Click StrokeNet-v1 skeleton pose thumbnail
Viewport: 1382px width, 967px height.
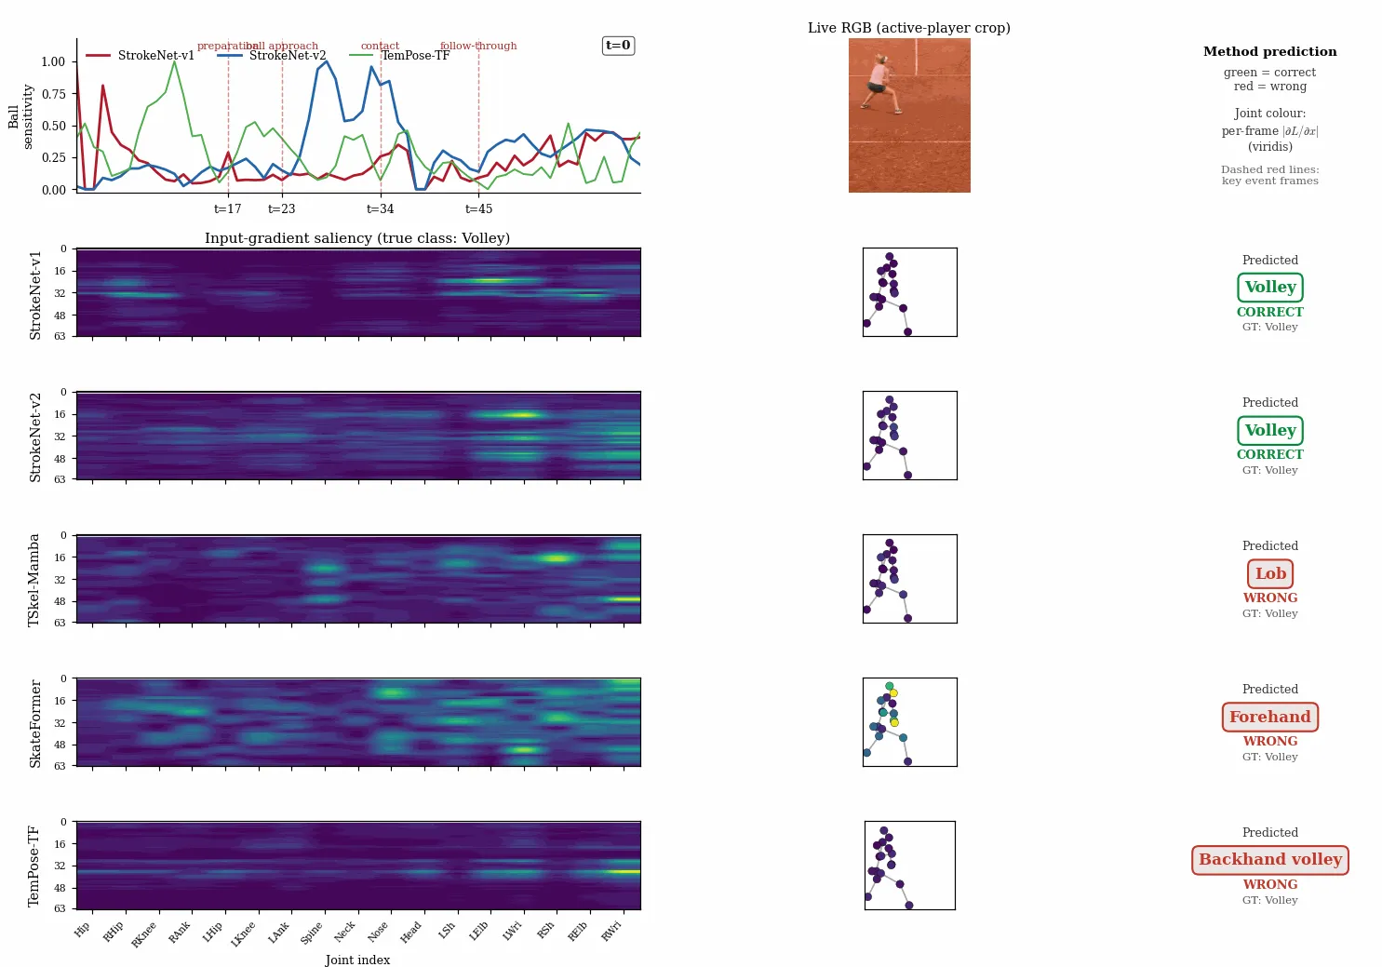point(909,292)
